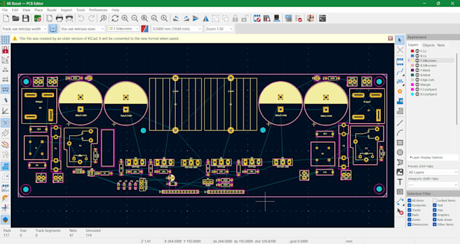Open Board Setup icon
This screenshot has height=244, width=460.
pos(38,18)
